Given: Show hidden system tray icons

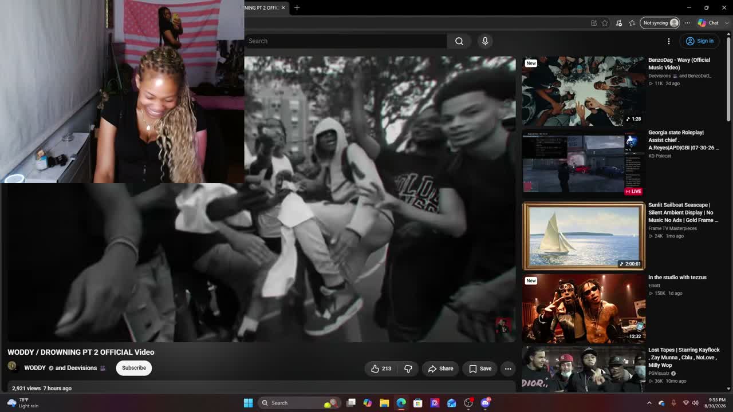Looking at the screenshot, I should point(649,403).
